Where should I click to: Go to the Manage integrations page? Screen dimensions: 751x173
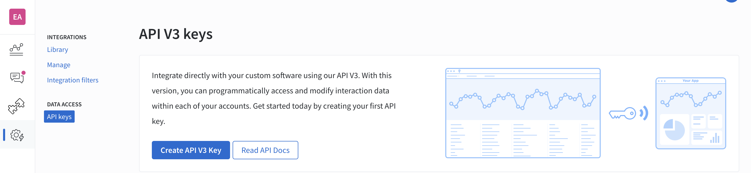pyautogui.click(x=59, y=65)
